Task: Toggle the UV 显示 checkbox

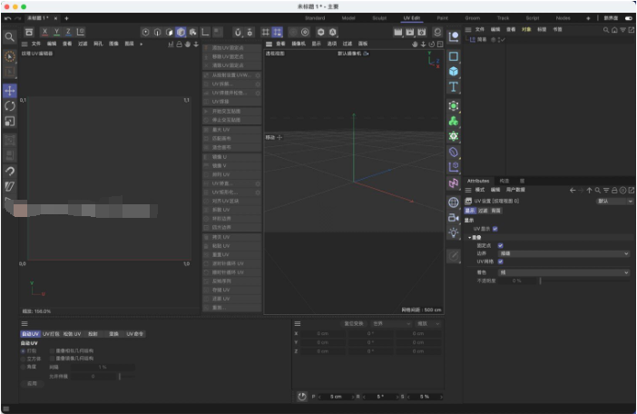Action: click(495, 229)
